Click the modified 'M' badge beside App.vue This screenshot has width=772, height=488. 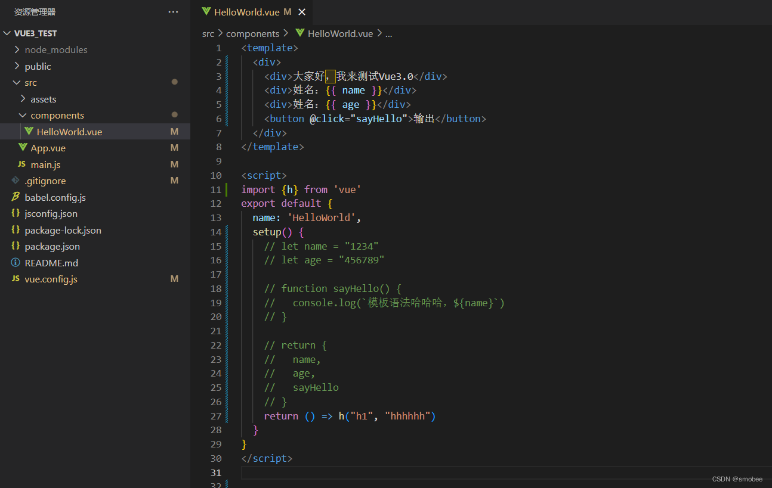point(174,148)
